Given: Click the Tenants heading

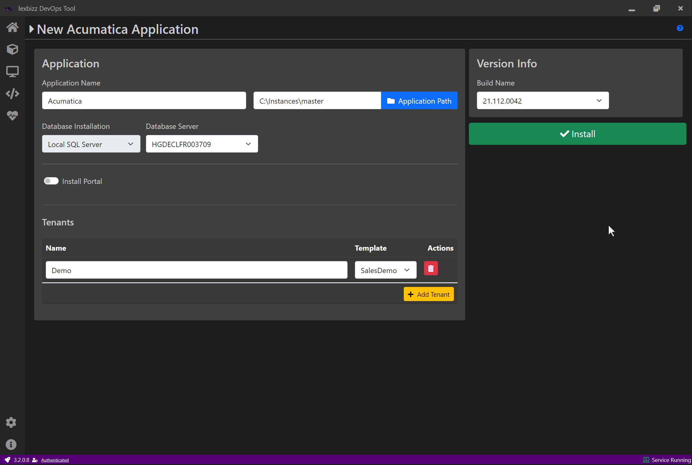Looking at the screenshot, I should 58,222.
